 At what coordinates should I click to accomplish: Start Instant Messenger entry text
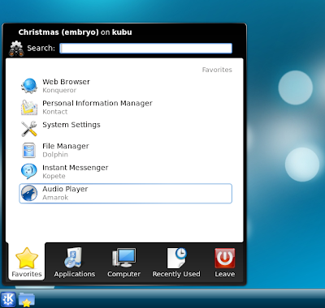76,168
